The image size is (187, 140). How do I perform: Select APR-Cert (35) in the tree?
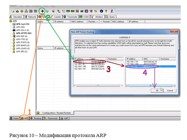click(23, 24)
